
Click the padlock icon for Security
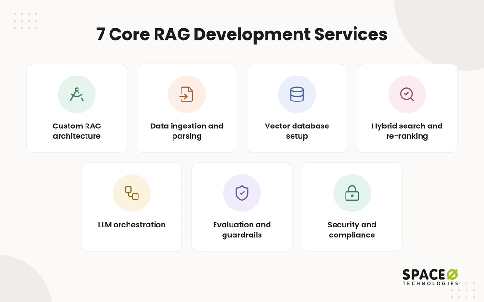[352, 193]
